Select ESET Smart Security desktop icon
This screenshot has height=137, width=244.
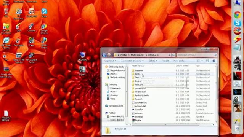tap(6, 43)
